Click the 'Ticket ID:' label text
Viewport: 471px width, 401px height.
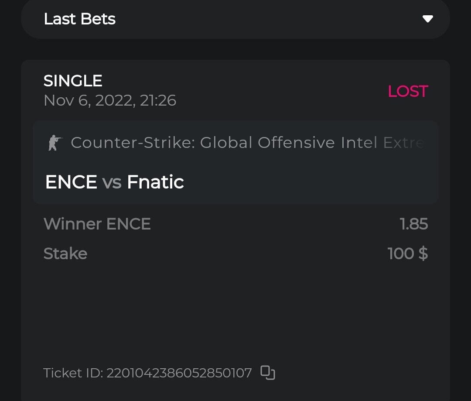pos(73,373)
